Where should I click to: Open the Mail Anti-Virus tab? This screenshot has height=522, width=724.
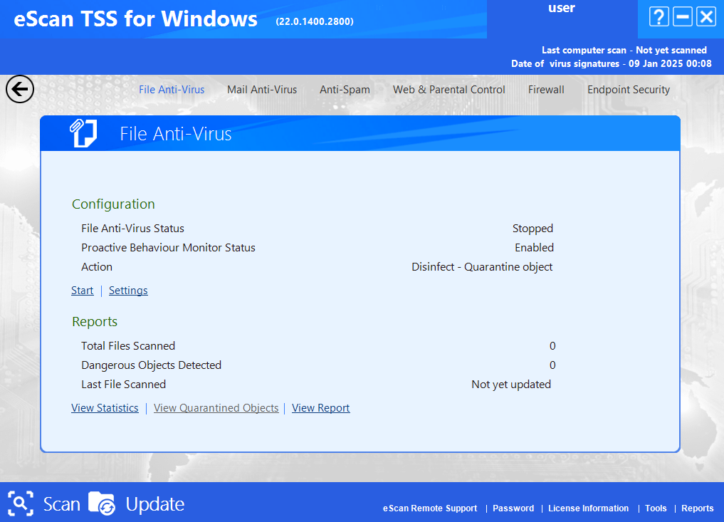tap(262, 90)
